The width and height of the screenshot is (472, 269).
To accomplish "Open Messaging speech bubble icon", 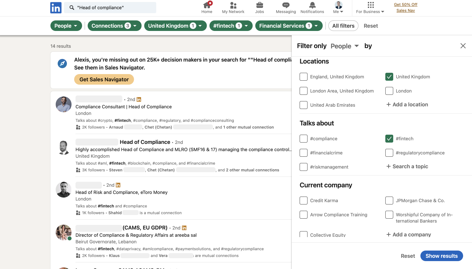I will tap(286, 5).
